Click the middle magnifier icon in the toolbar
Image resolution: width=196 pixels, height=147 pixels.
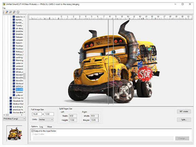click(11, 12)
